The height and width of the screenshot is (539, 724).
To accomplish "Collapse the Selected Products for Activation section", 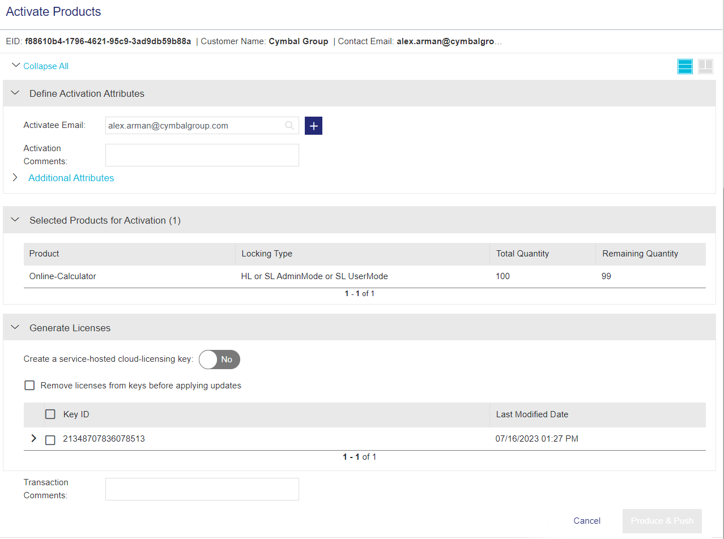I will [15, 220].
